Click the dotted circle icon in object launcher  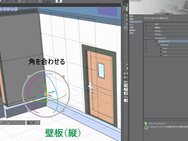coord(14,122)
